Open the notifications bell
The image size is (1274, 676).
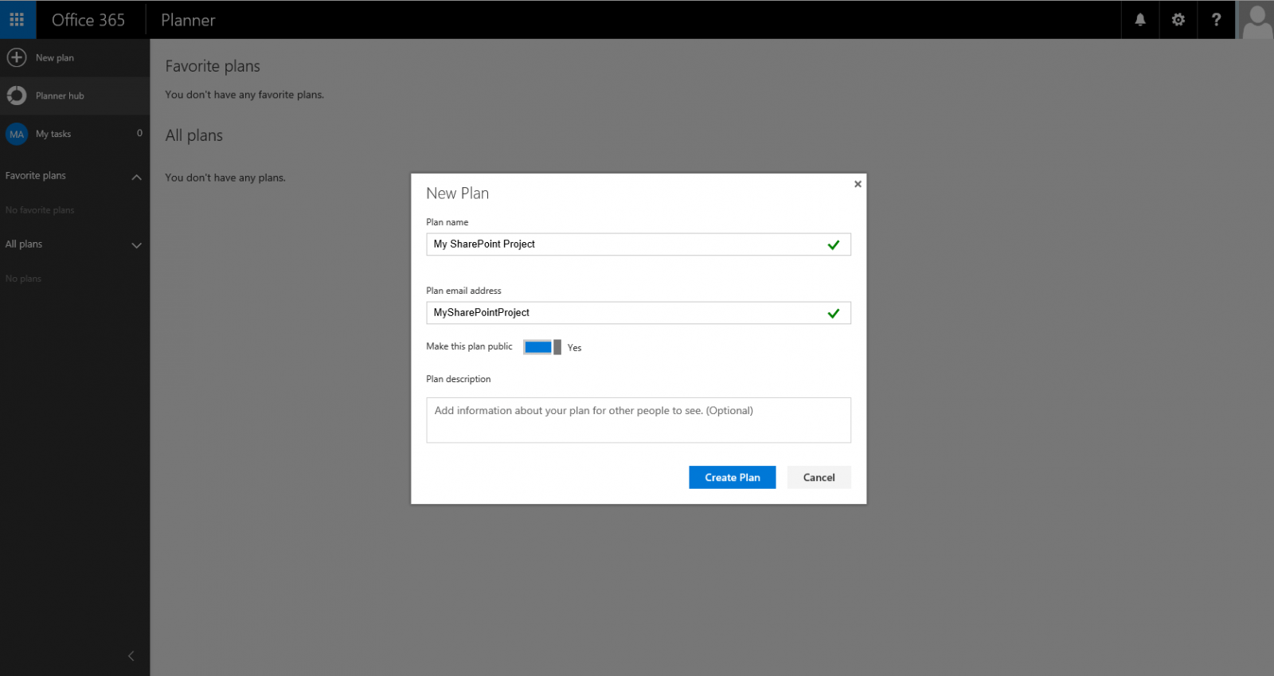coord(1140,20)
